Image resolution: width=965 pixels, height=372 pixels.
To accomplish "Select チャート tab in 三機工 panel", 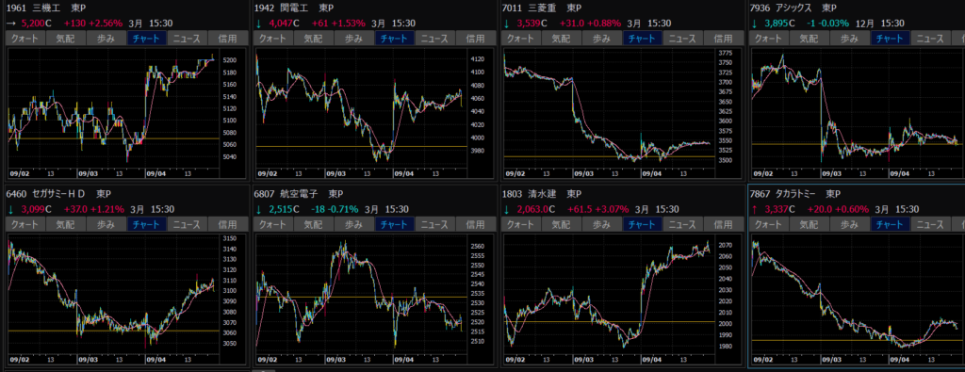I will (147, 38).
